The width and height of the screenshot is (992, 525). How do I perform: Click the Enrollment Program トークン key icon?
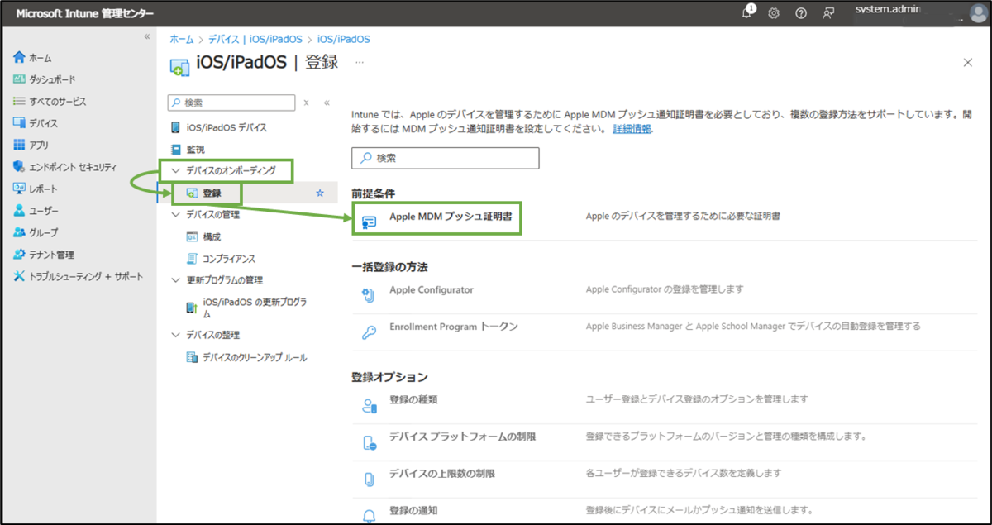point(369,332)
